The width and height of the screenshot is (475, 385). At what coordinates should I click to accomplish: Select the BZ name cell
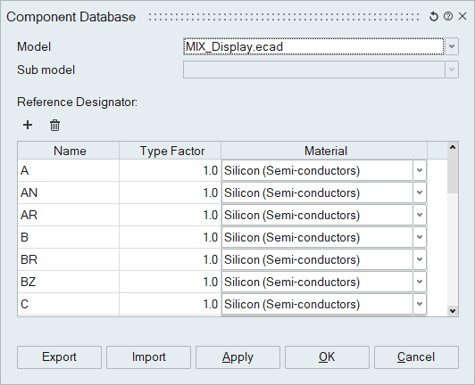click(x=69, y=282)
